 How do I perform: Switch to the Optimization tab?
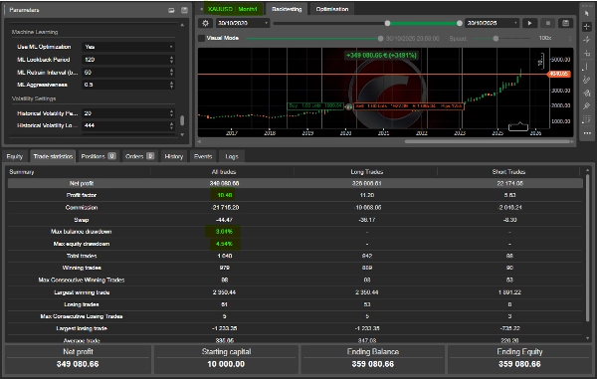pos(332,9)
